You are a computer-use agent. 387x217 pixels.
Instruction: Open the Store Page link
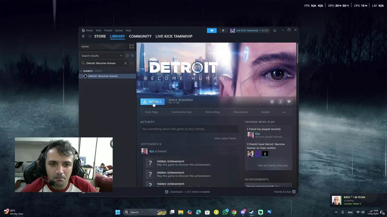click(x=151, y=112)
